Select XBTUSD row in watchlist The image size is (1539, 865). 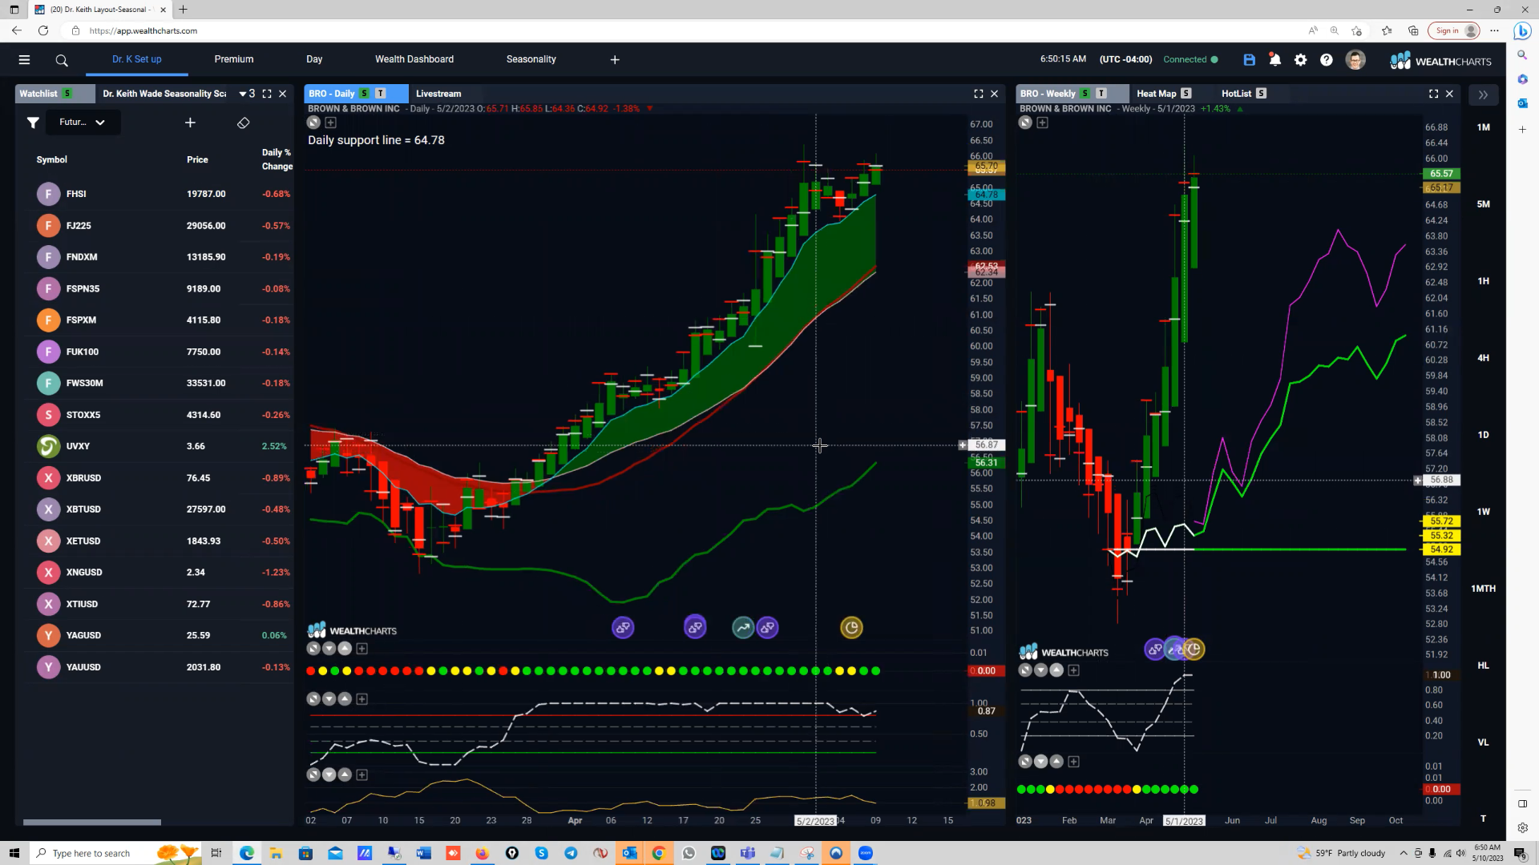pos(160,509)
